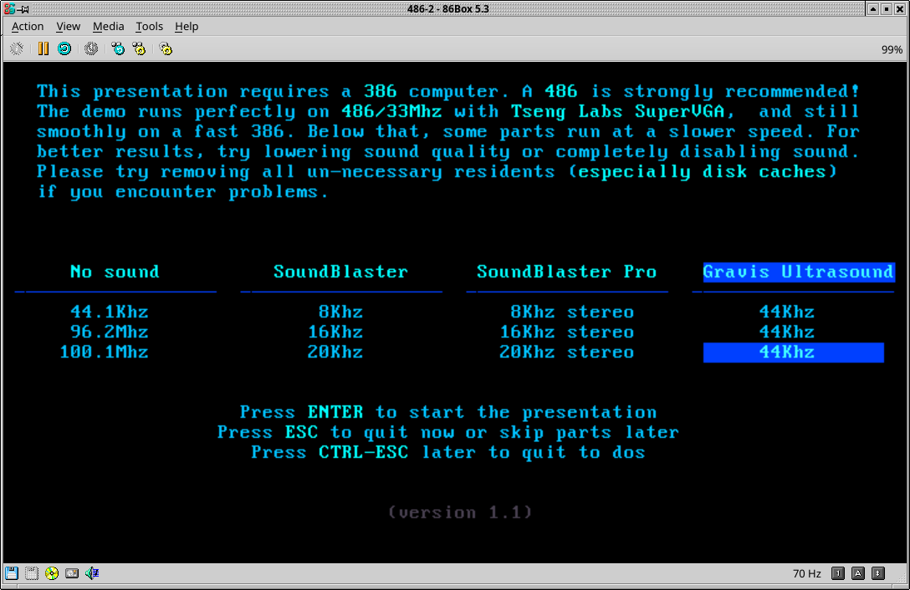Open machine settings with the gear key icon
The image size is (910, 590).
[x=166, y=48]
